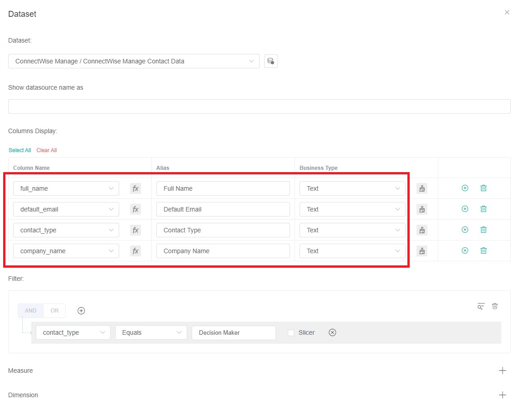Click the dataset preview icon beside Dataset dropdown
This screenshot has width=518, height=409.
tap(271, 61)
